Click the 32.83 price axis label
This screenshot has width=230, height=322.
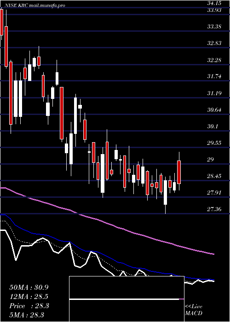click(x=214, y=43)
